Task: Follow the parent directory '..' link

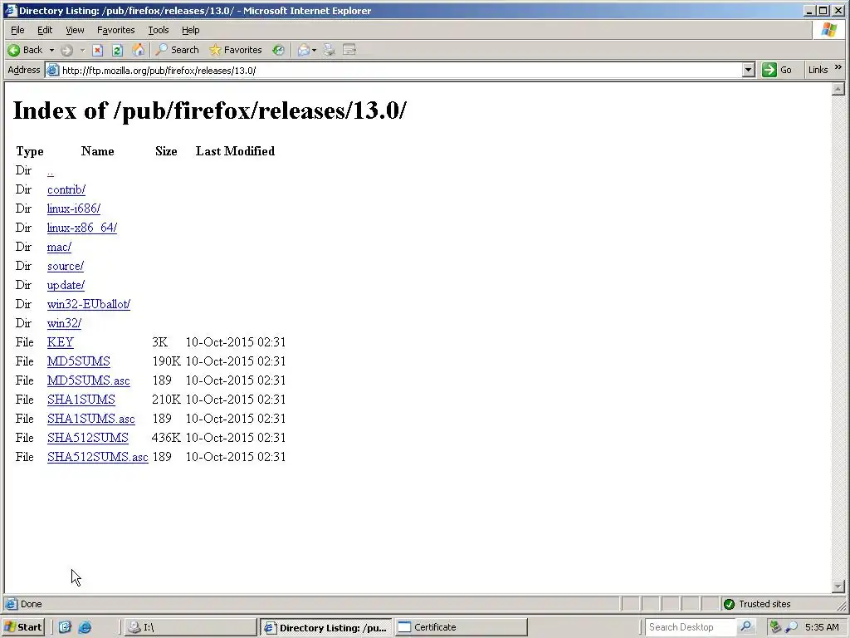Action: (51, 171)
